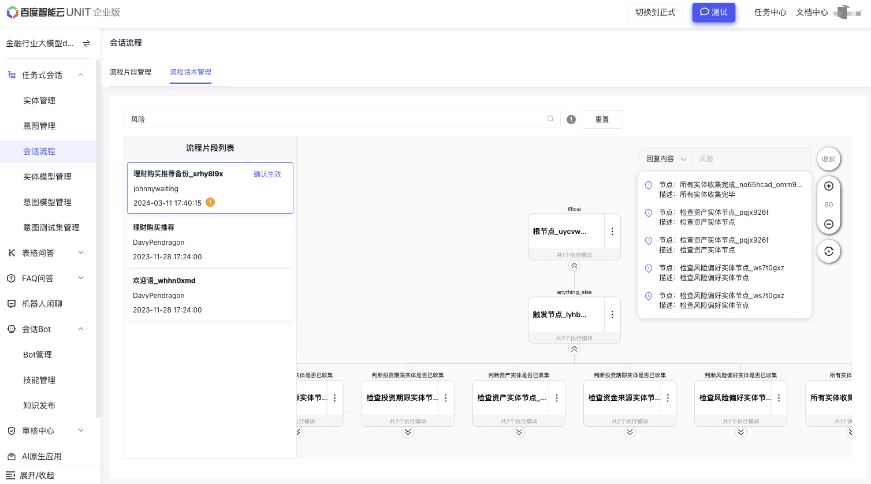Viewport: 871px width, 484px height.
Task: Click the 测试 button
Action: (714, 12)
